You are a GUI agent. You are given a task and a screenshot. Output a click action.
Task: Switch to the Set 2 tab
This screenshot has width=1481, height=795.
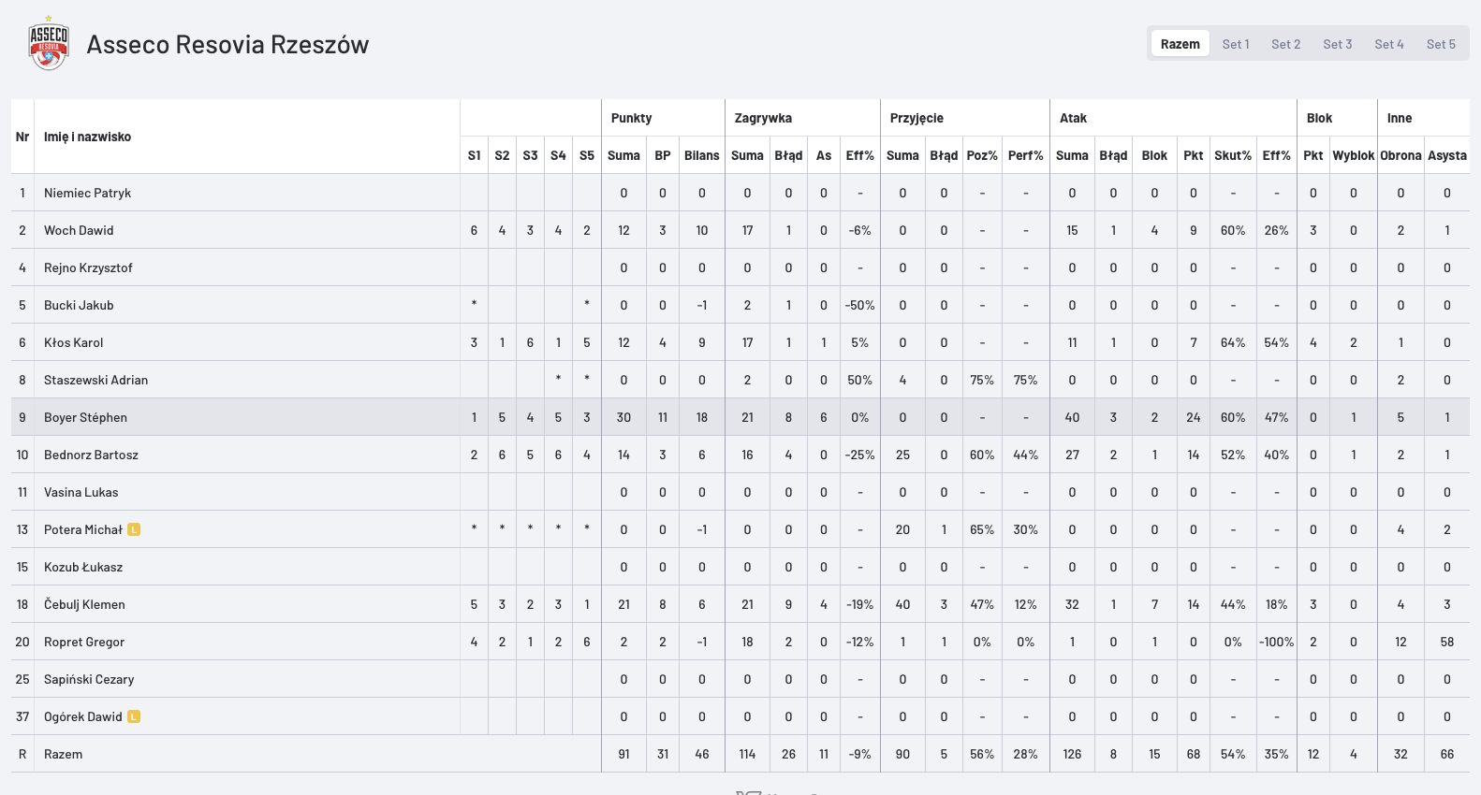point(1285,44)
